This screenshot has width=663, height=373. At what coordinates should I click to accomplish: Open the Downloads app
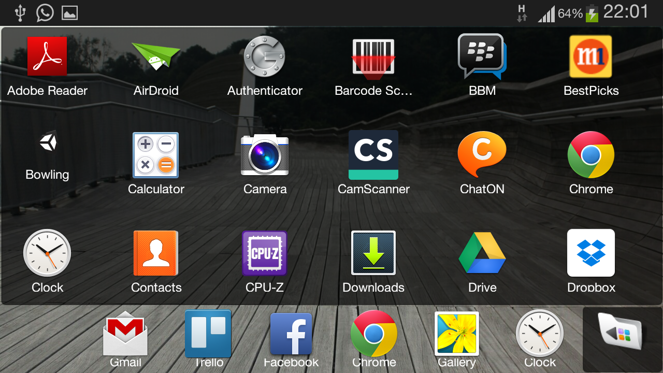373,253
